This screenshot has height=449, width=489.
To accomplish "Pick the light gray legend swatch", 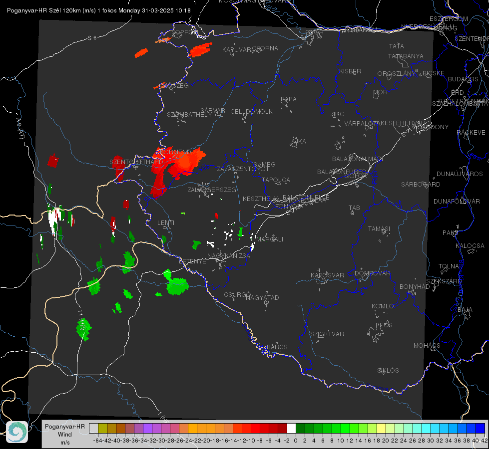I will coord(93,428).
